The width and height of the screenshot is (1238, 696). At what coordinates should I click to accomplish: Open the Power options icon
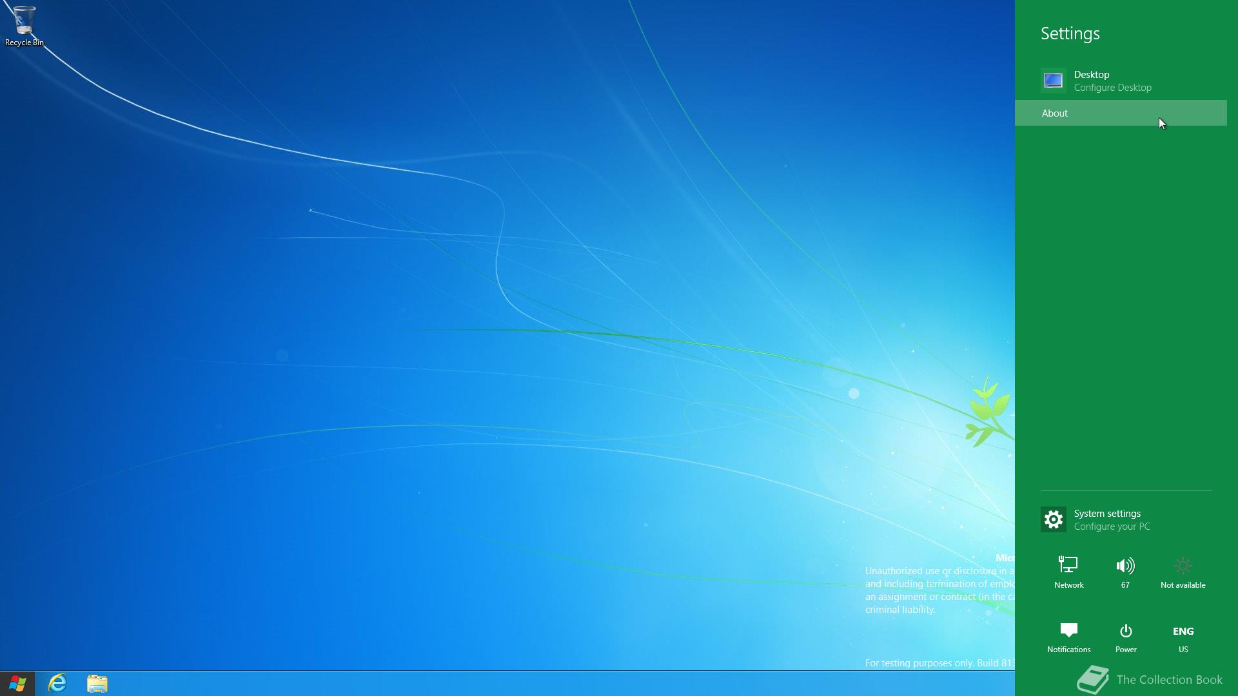tap(1126, 630)
